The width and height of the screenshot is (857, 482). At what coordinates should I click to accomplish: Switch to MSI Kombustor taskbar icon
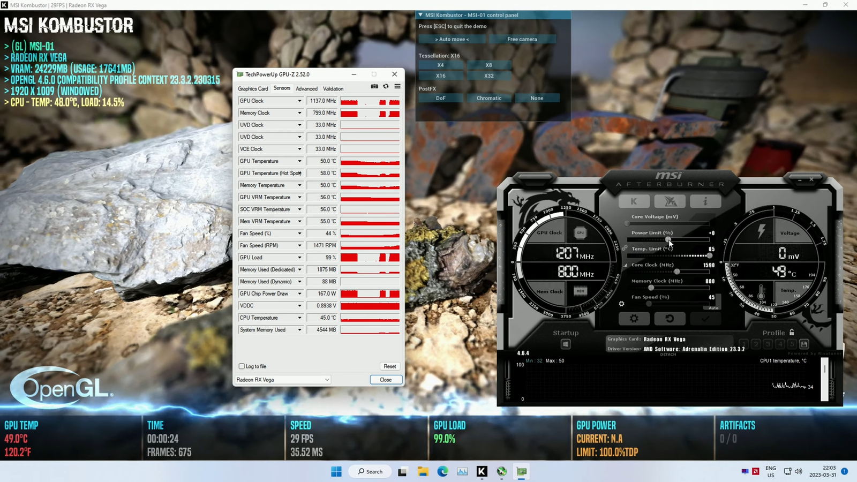[x=482, y=471]
